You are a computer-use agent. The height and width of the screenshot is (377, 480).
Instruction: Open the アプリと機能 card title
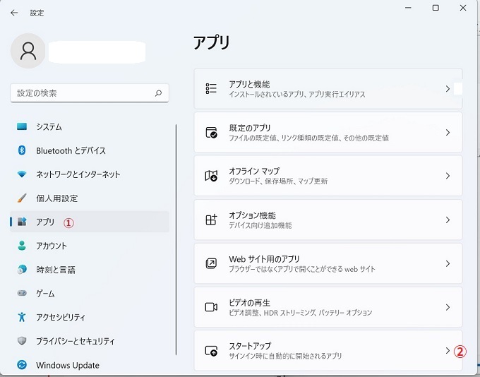[x=249, y=84]
